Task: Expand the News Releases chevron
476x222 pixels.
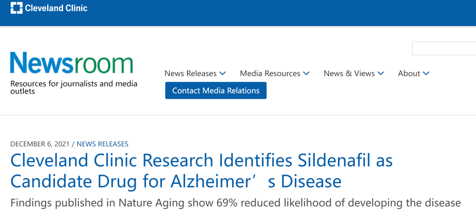Action: 223,73
